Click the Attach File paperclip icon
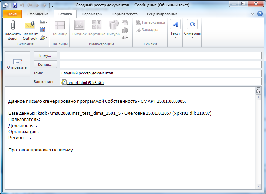The width and height of the screenshot is (266, 194). coord(13,25)
